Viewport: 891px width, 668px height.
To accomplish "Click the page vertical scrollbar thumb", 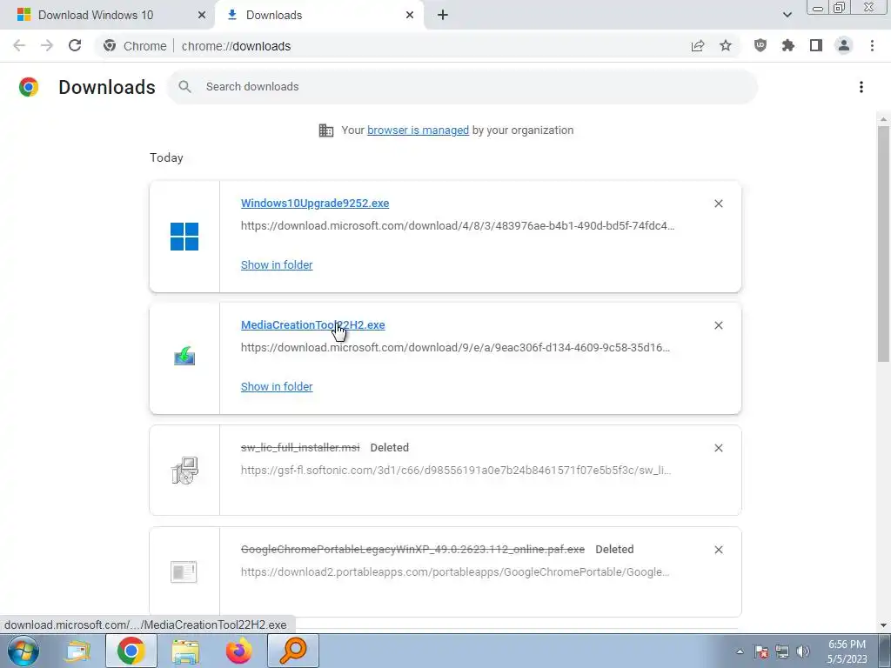I will click(x=883, y=244).
